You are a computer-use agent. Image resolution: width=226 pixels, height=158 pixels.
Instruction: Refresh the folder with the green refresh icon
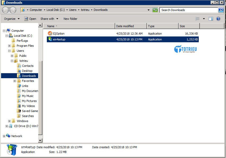[x=156, y=10]
